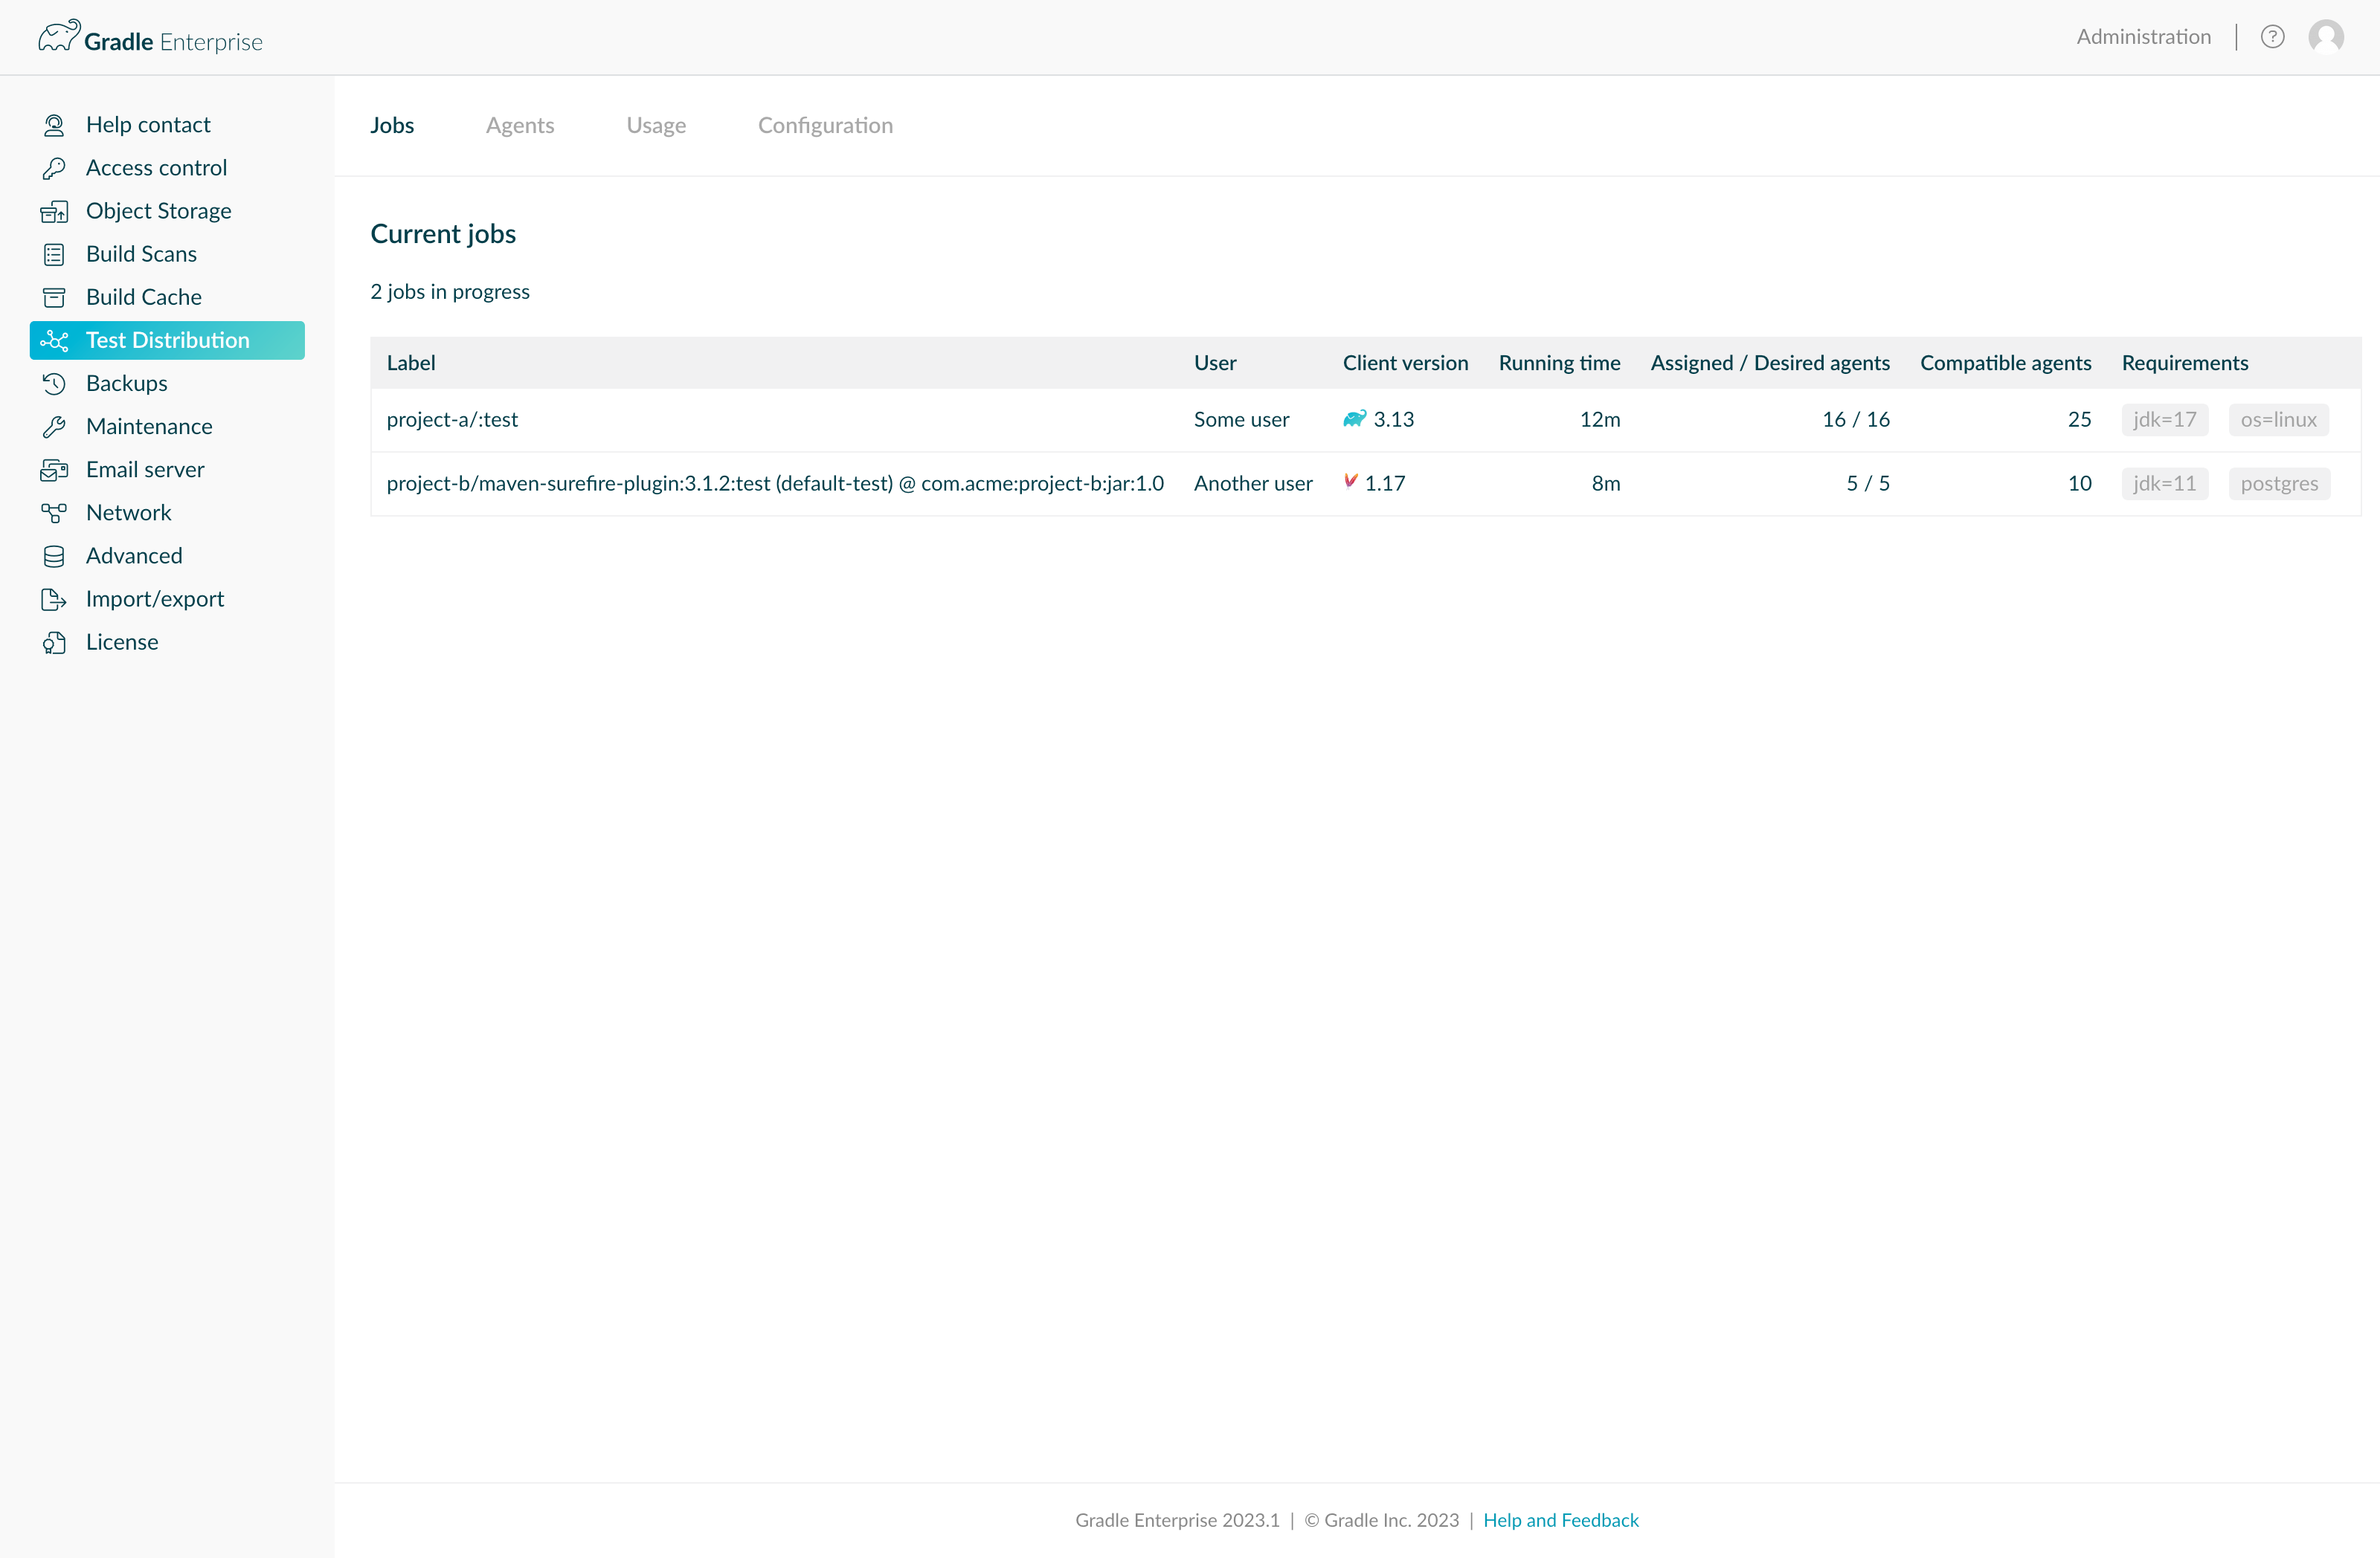2380x1558 pixels.
Task: Switch to the Usage tab
Action: pos(656,125)
